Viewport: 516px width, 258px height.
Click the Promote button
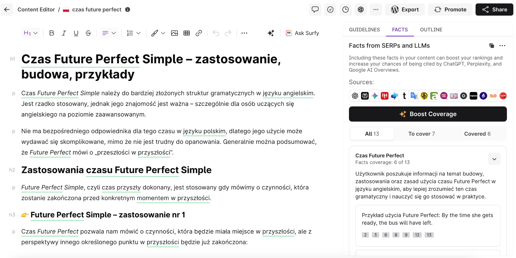coord(450,10)
